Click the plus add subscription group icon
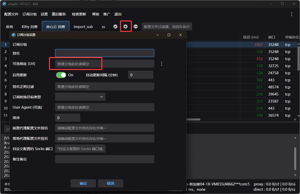Image resolution: width=300 pixels, height=194 pixels. click(126, 27)
